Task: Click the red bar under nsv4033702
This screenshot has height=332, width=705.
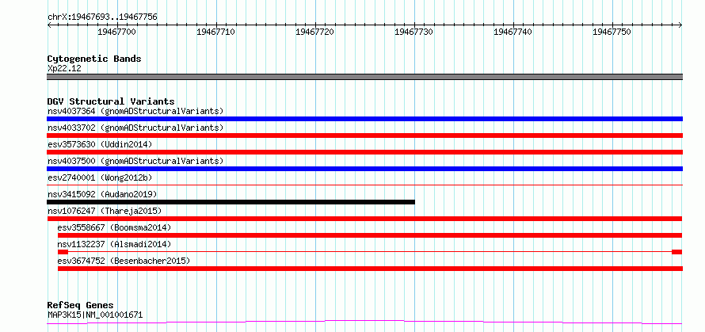Action: click(x=364, y=135)
